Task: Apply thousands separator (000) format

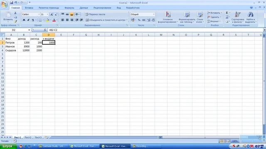Action: click(144, 20)
